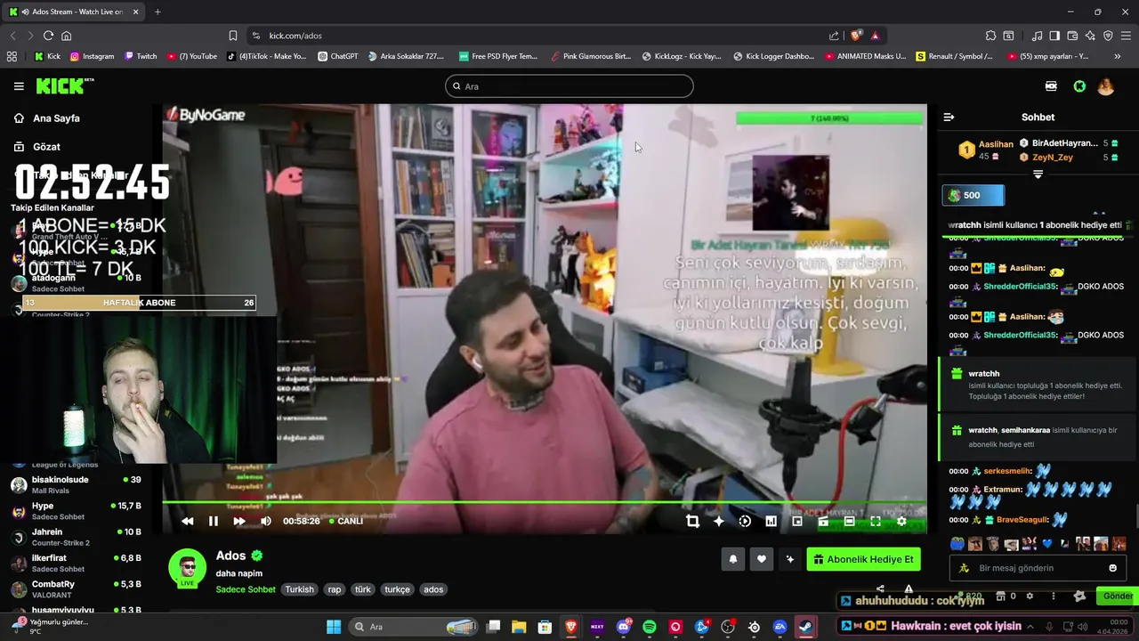
Task: Open the Twitch bookmark
Action: click(x=141, y=56)
